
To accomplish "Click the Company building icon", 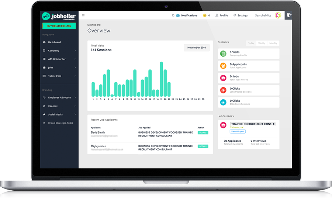I will [x=44, y=50].
